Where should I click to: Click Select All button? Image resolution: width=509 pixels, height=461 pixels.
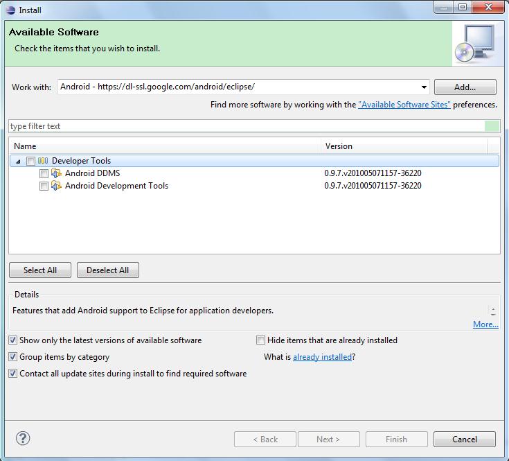[40, 270]
